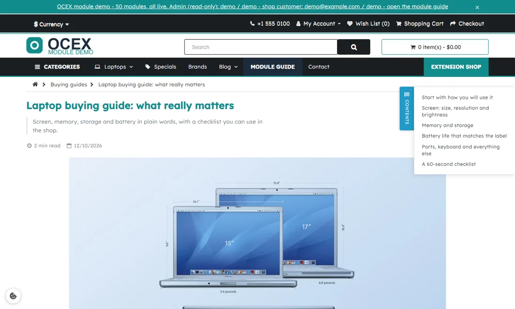Open the EXTENSION SHOP button
515x309 pixels.
coord(456,66)
